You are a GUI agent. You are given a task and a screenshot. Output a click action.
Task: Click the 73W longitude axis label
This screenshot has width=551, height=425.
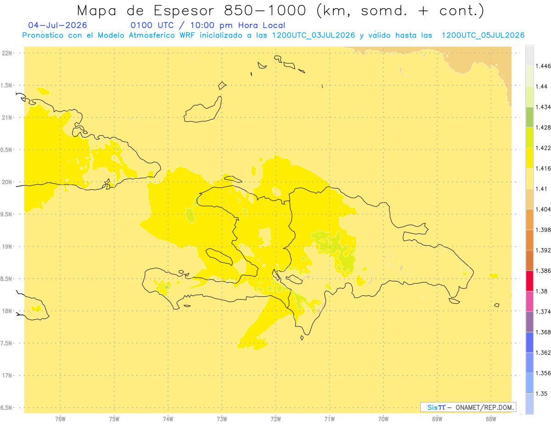[x=222, y=419]
